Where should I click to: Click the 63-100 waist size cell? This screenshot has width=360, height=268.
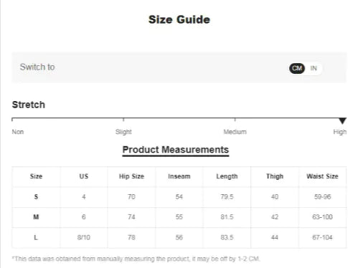[x=322, y=217]
